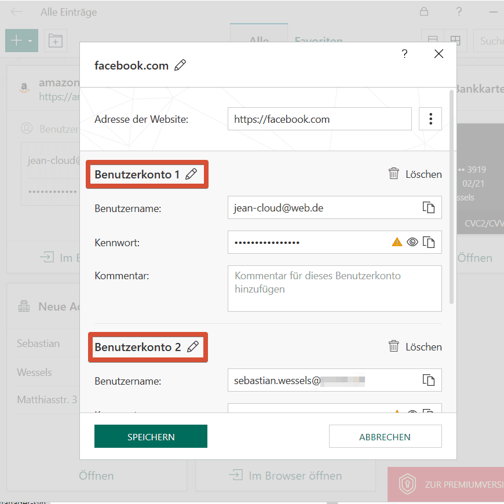Click ZUR PREMIUMVERSION button
This screenshot has width=504, height=504.
[x=446, y=484]
